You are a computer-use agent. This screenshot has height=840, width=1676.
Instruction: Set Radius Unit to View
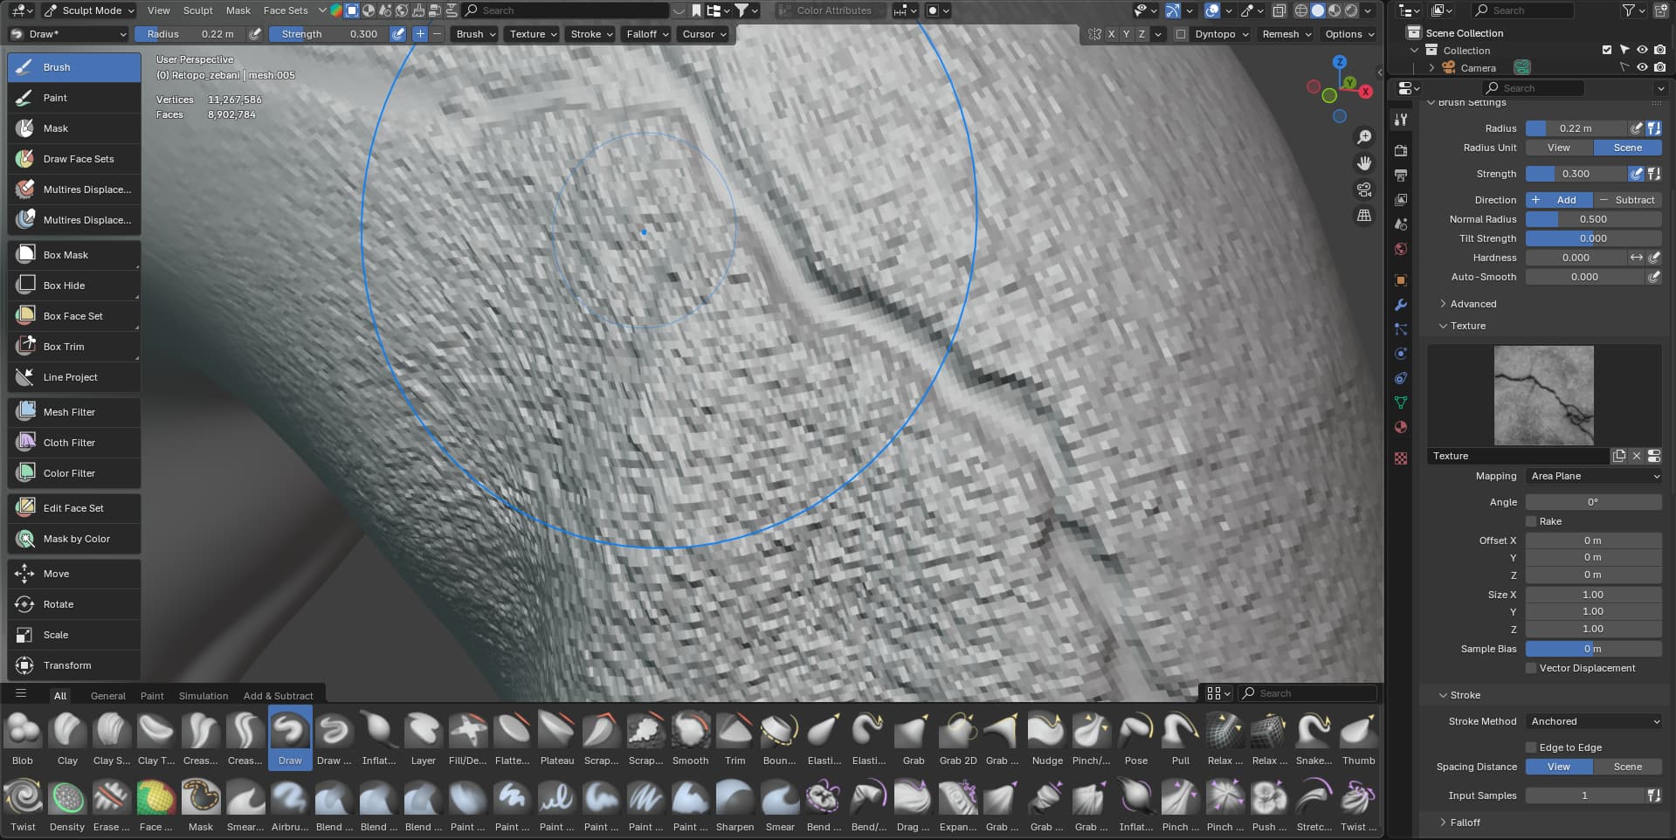[x=1559, y=148]
